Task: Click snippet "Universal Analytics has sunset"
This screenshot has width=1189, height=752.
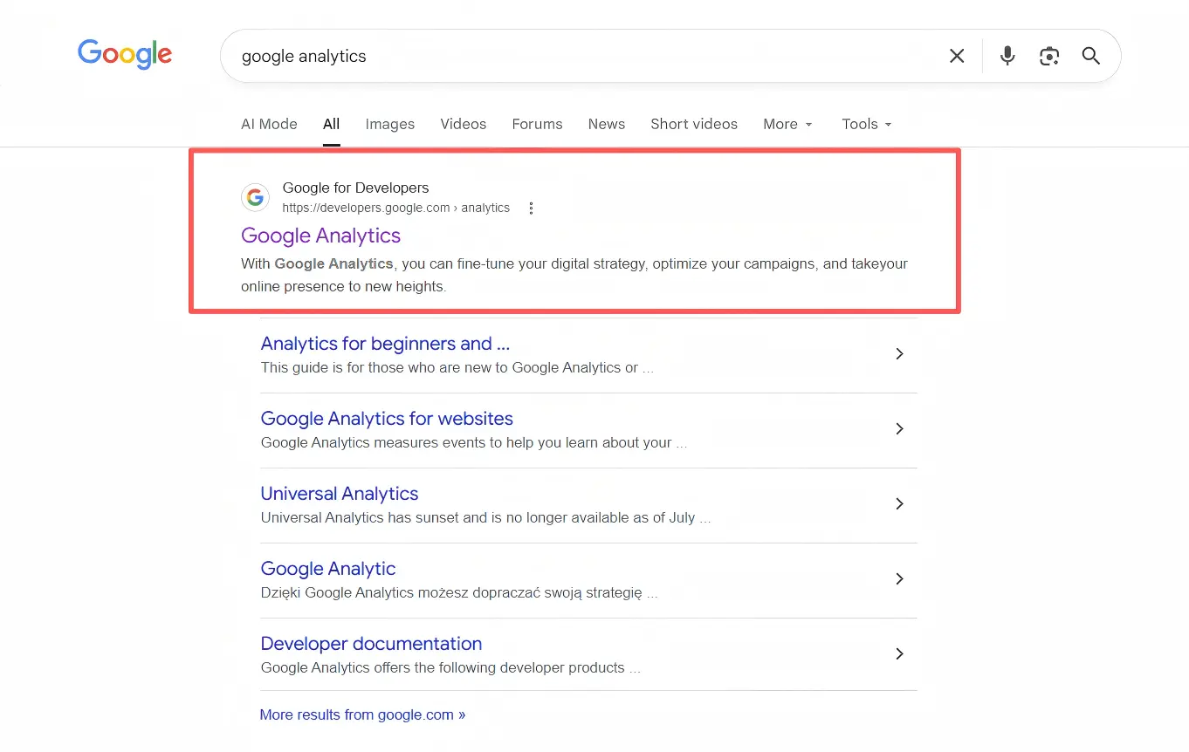Action: click(x=485, y=517)
